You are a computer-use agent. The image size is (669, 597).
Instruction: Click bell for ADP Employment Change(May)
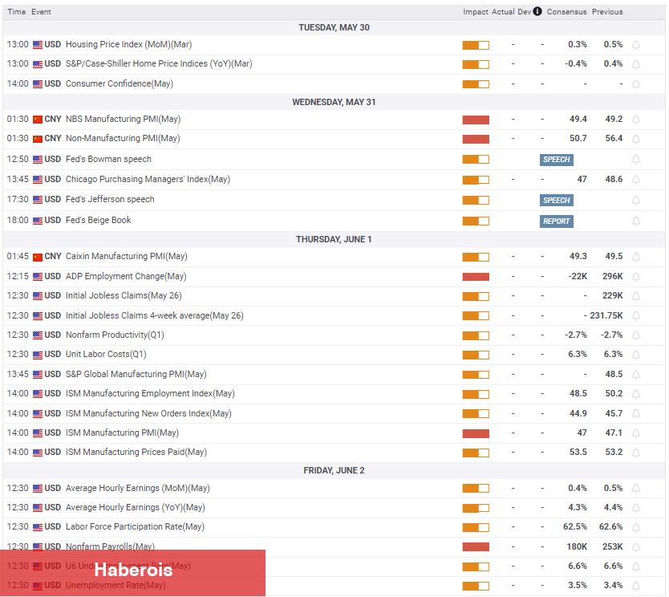636,277
